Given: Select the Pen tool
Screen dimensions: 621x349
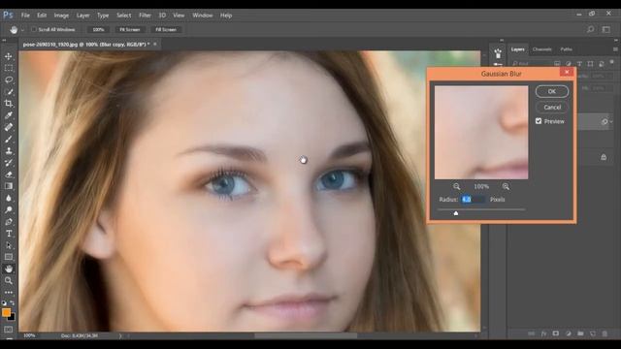Looking at the screenshot, I should (x=9, y=222).
